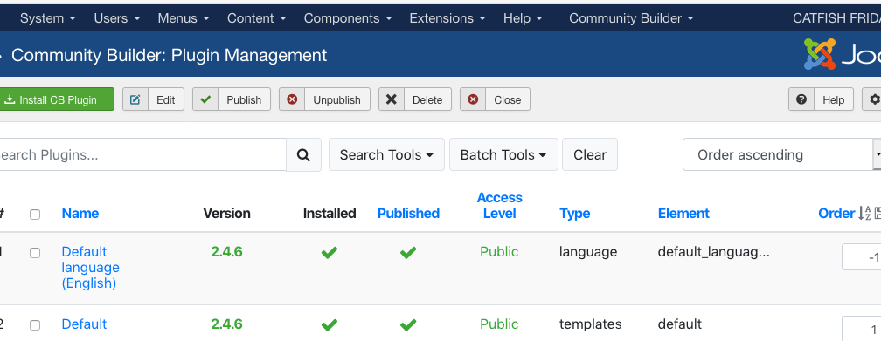Click the green Publish checkmark icon

(x=205, y=99)
